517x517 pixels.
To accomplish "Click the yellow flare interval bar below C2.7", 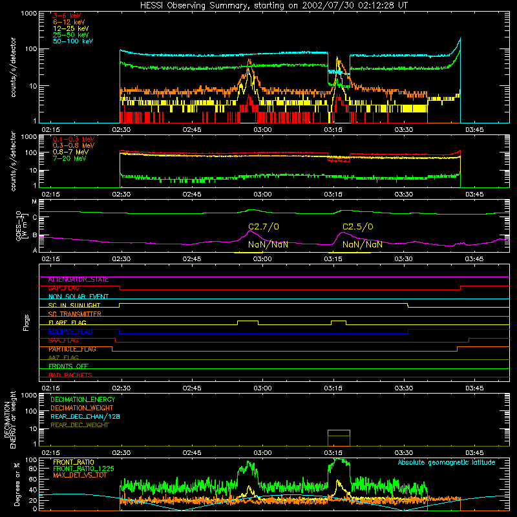I will coord(248,253).
